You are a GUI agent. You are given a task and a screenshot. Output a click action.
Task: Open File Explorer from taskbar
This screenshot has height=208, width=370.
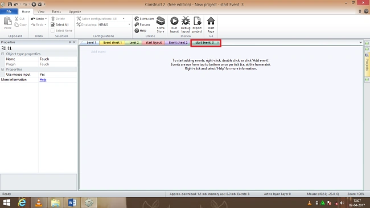click(x=55, y=203)
